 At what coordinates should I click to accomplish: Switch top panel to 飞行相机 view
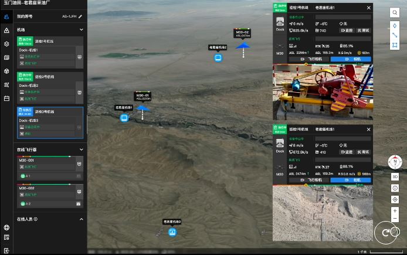[x=311, y=59]
